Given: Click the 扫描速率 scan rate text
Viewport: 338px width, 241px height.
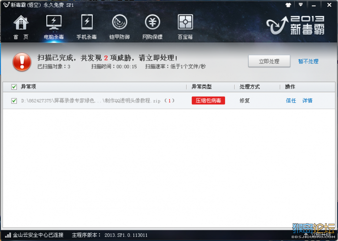Looking at the screenshot, I should tap(175, 67).
